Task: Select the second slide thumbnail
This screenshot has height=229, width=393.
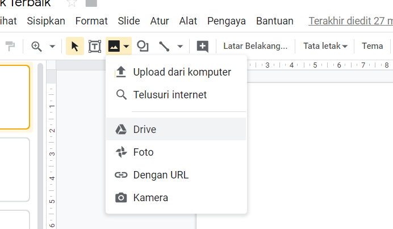Action: 15,169
